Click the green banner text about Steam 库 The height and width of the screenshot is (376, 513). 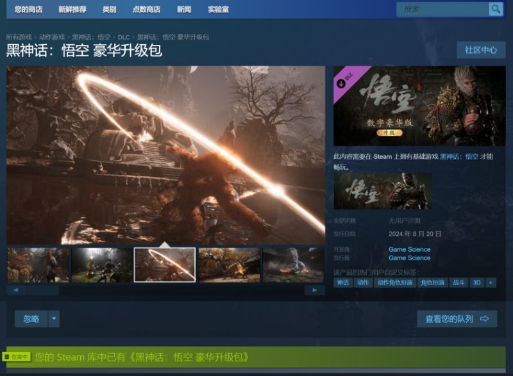click(x=141, y=357)
